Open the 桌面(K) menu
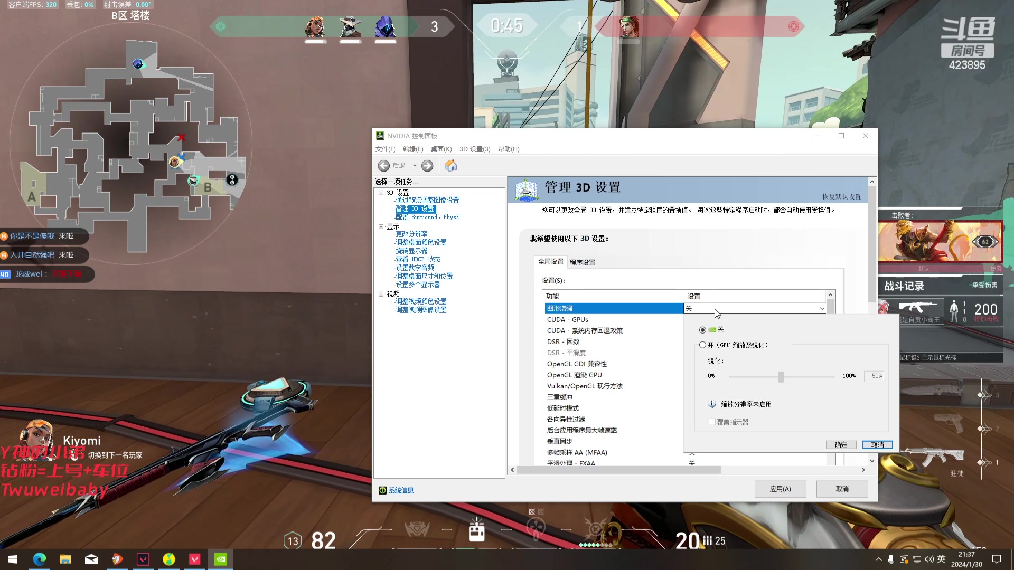Screen dimensions: 1014x570 (x=441, y=149)
